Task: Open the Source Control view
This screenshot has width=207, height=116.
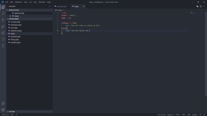Action: coord(3,20)
